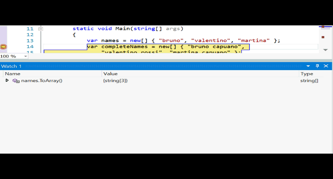The image size is (333, 179).
Task: Select the Watch 1 title tab
Action: (11, 66)
